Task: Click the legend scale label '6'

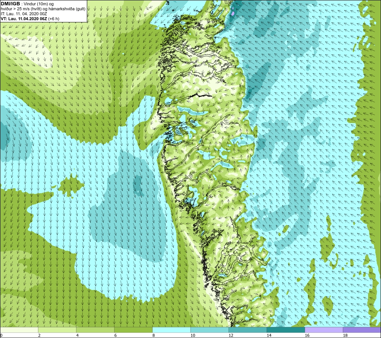Action: click(116, 336)
